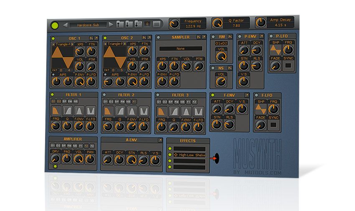Select the high-pass shape in Filter 2

point(120,111)
